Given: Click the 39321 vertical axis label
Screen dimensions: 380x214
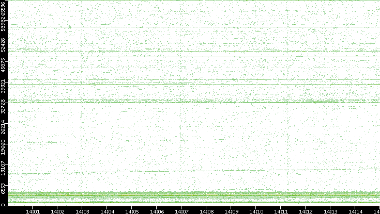Looking at the screenshot, I should pyautogui.click(x=3, y=86).
